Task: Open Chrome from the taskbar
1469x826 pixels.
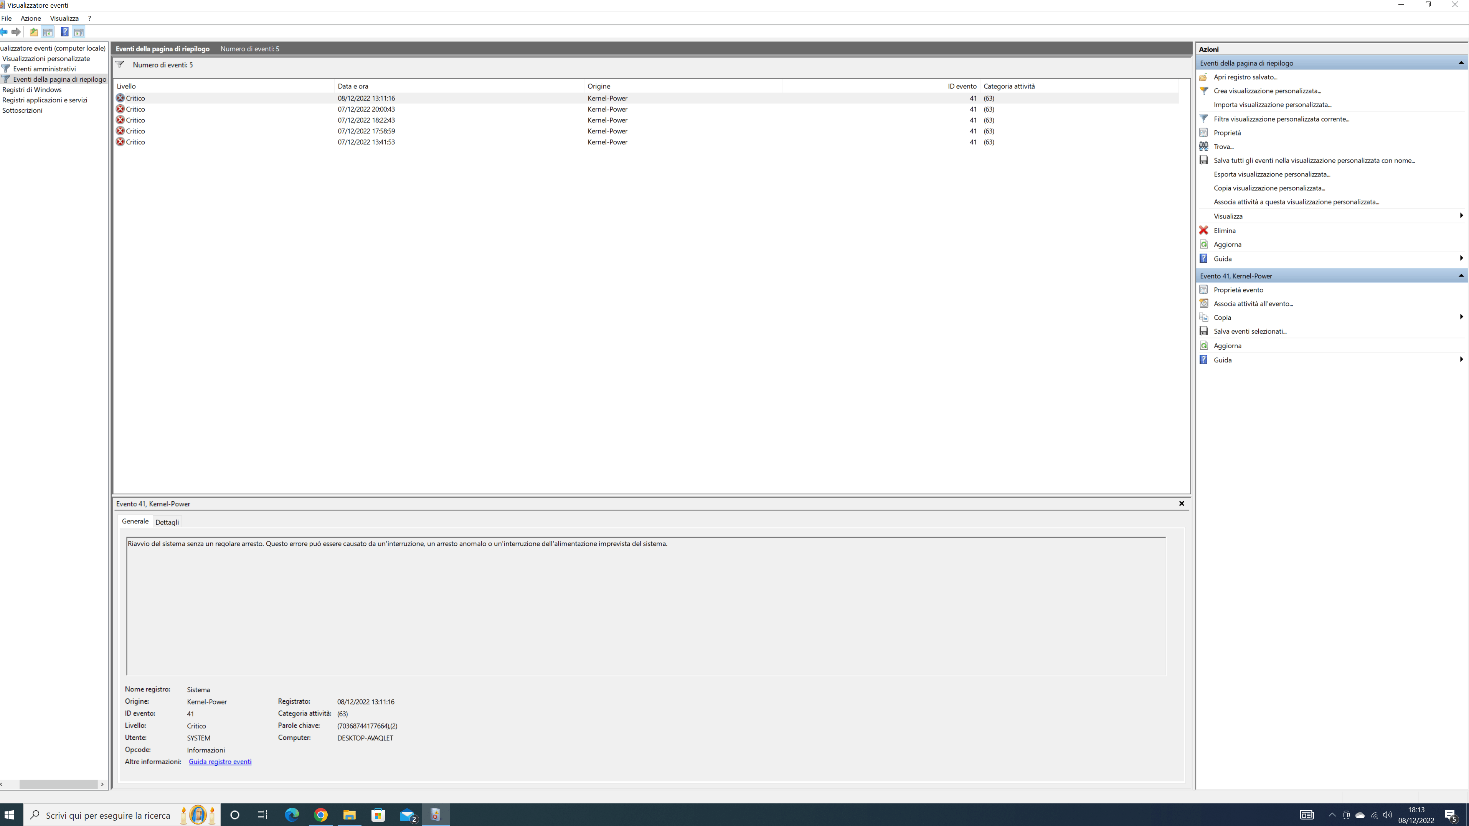Action: pyautogui.click(x=320, y=815)
